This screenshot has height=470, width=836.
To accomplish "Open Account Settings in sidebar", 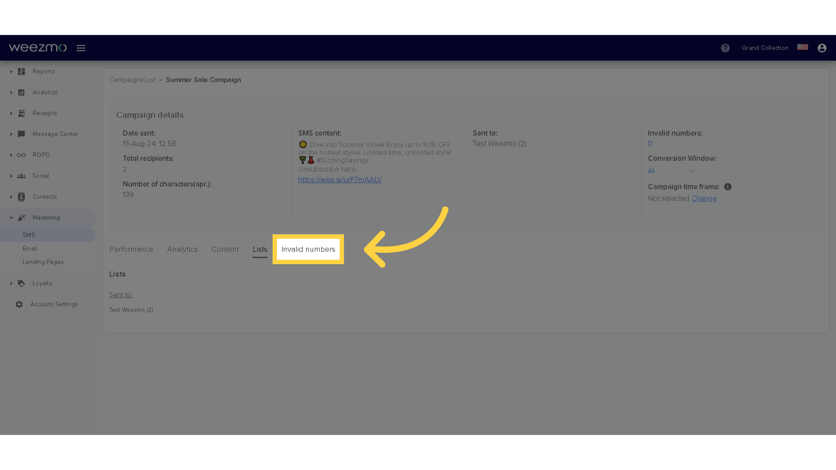I will [54, 304].
